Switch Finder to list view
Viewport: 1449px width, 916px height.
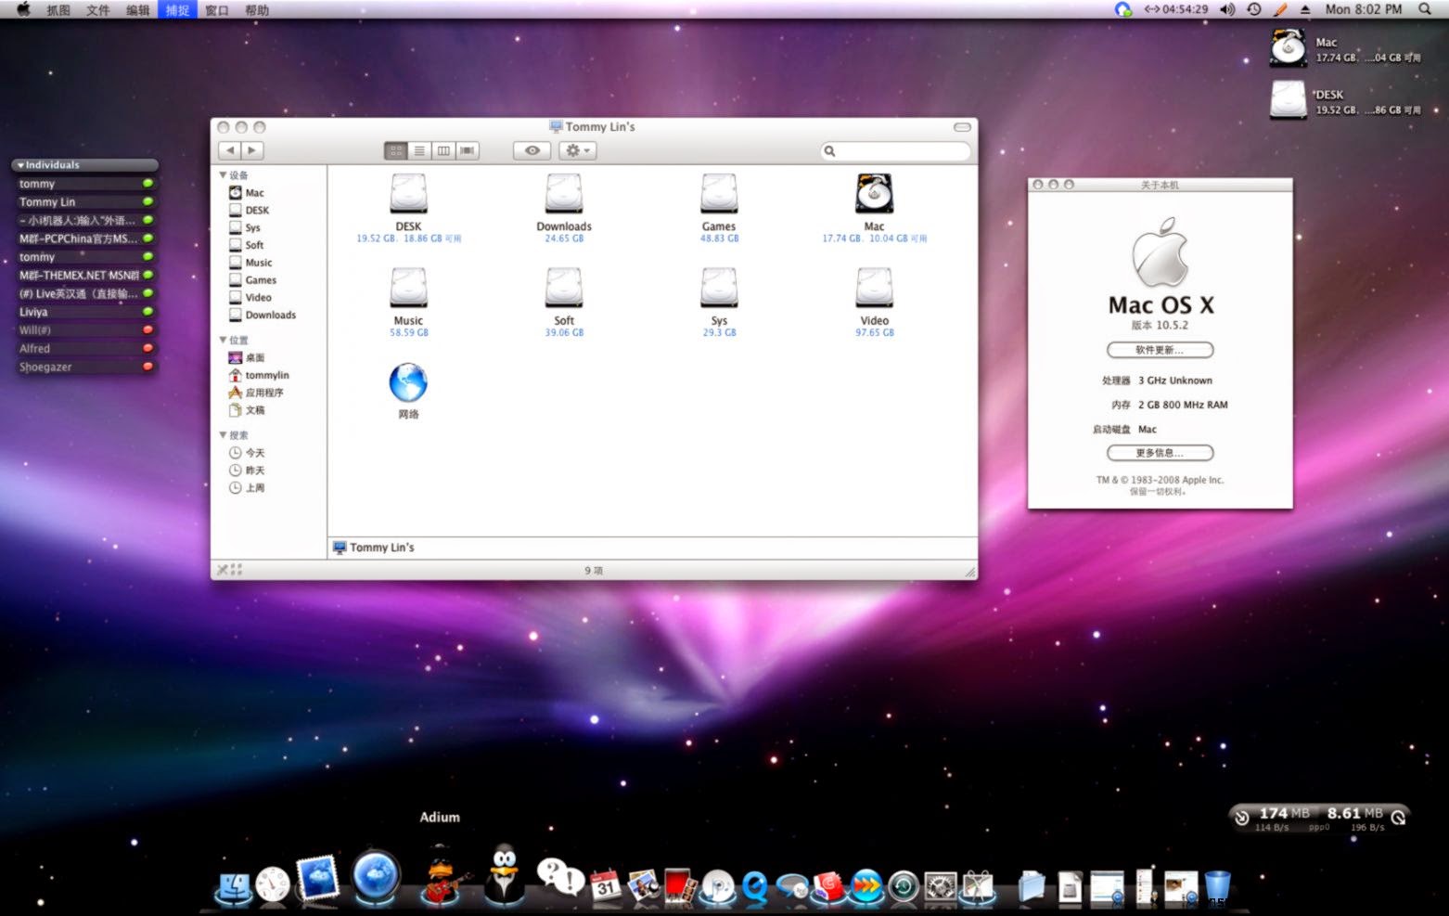(x=420, y=150)
